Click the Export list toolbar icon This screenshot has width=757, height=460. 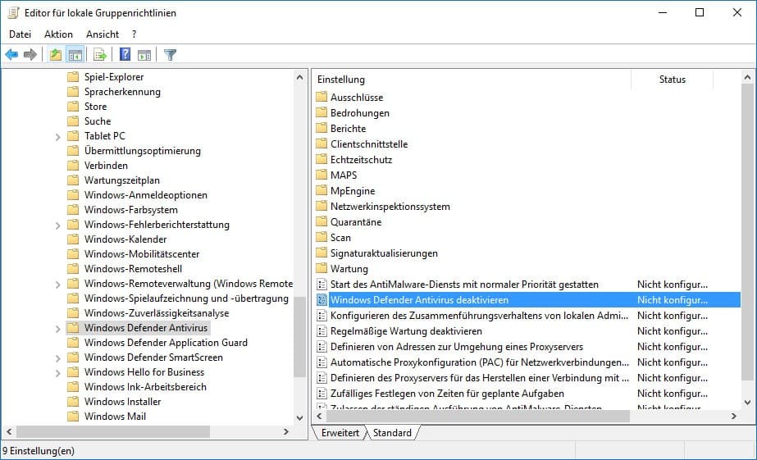coord(100,55)
